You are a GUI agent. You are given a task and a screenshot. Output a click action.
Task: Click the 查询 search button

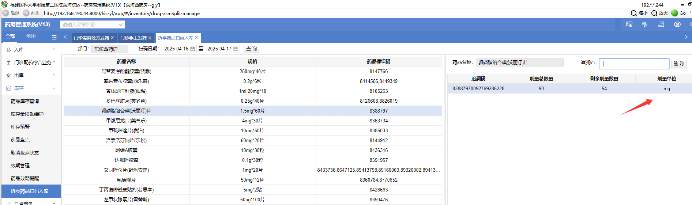251,49
